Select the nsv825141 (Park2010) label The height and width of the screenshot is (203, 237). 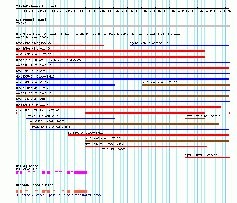[x=42, y=116]
